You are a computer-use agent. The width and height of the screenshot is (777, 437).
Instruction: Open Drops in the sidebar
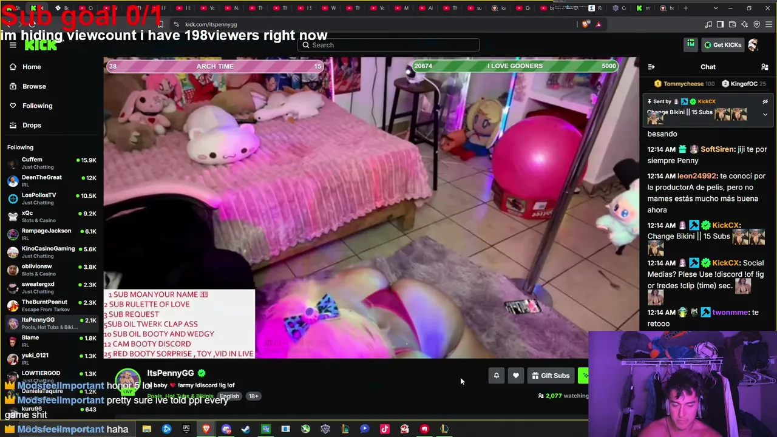click(x=26, y=125)
